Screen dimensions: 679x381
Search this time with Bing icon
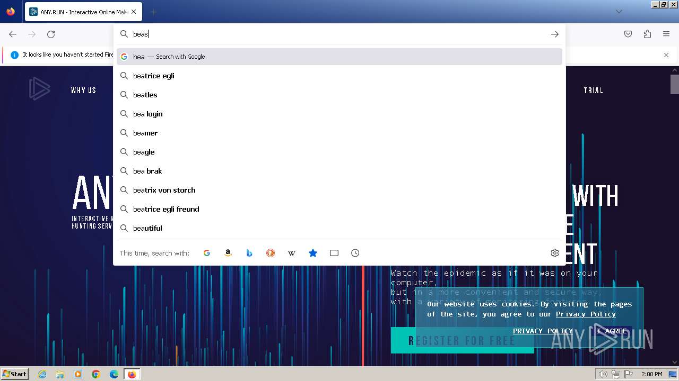[249, 253]
